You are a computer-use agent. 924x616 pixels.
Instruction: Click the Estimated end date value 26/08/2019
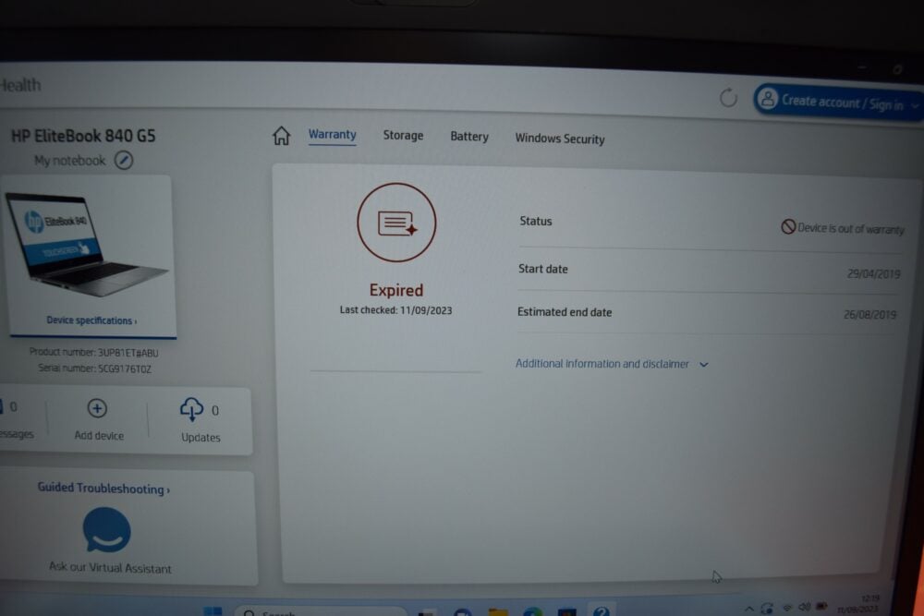click(869, 315)
